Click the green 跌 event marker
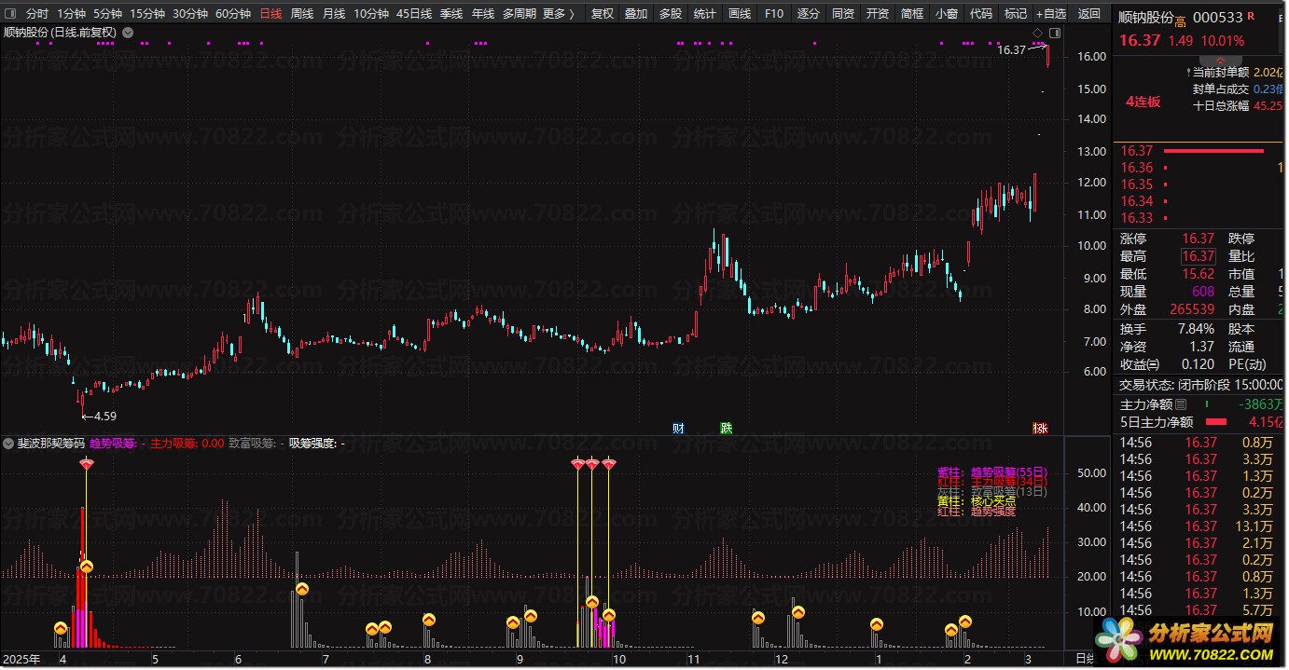This screenshot has width=1289, height=670. 726,429
